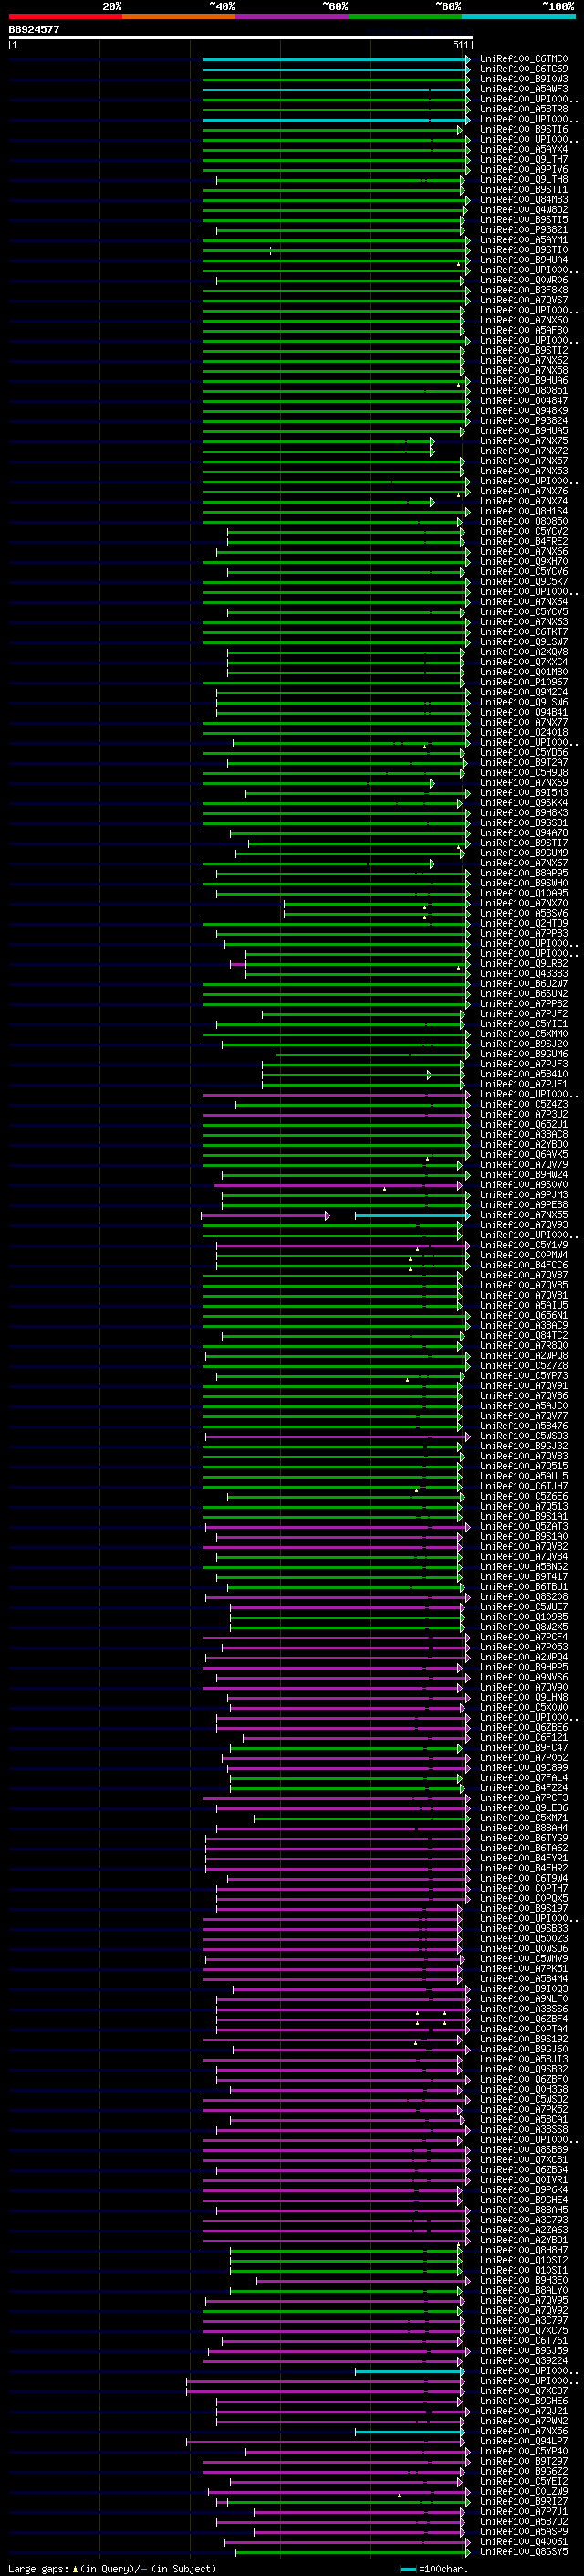Image resolution: width=584 pixels, height=2576 pixels.
Task: Select the UniRef100_P93821 label
Action: point(523,230)
